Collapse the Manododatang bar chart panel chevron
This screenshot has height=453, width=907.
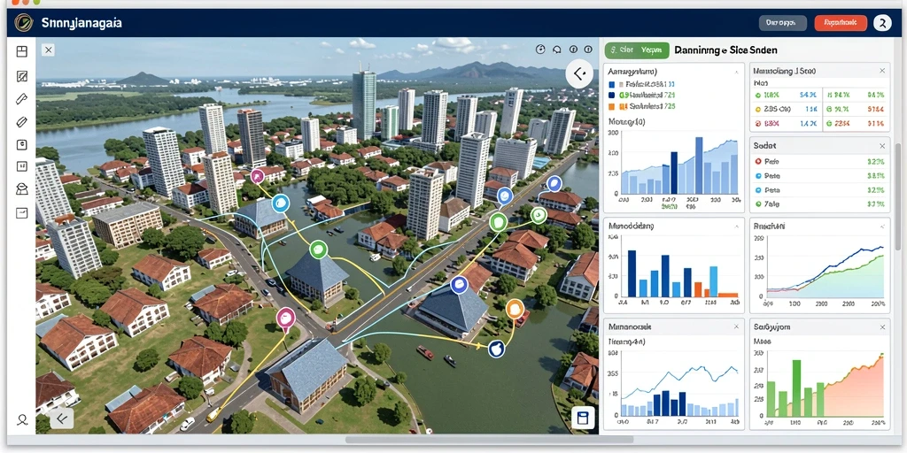(736, 227)
